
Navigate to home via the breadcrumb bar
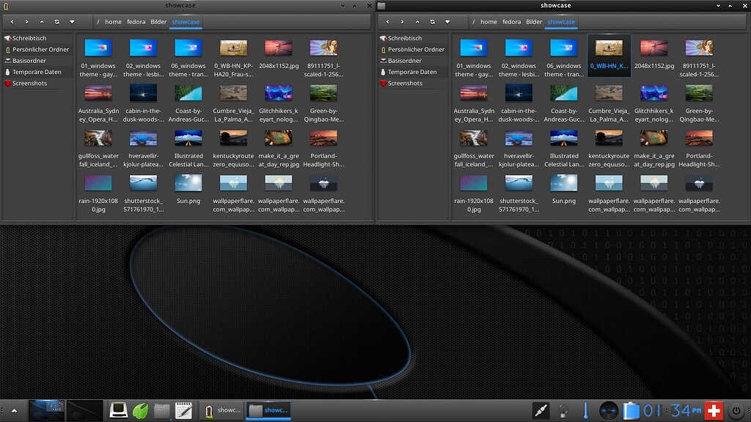tap(111, 21)
